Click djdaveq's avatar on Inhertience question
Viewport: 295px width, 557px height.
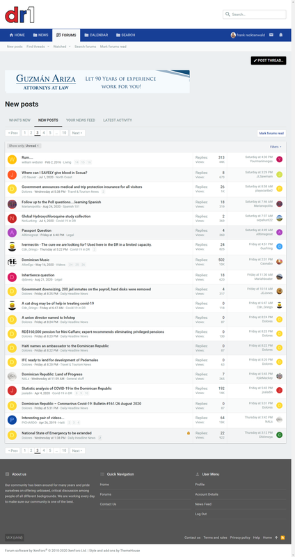tap(12, 277)
